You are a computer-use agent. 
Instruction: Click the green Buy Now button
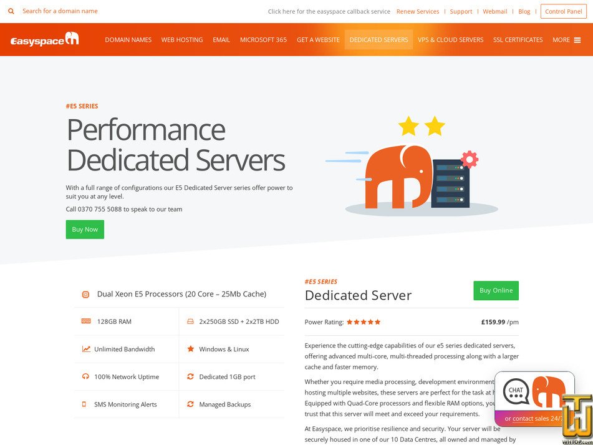click(x=85, y=229)
